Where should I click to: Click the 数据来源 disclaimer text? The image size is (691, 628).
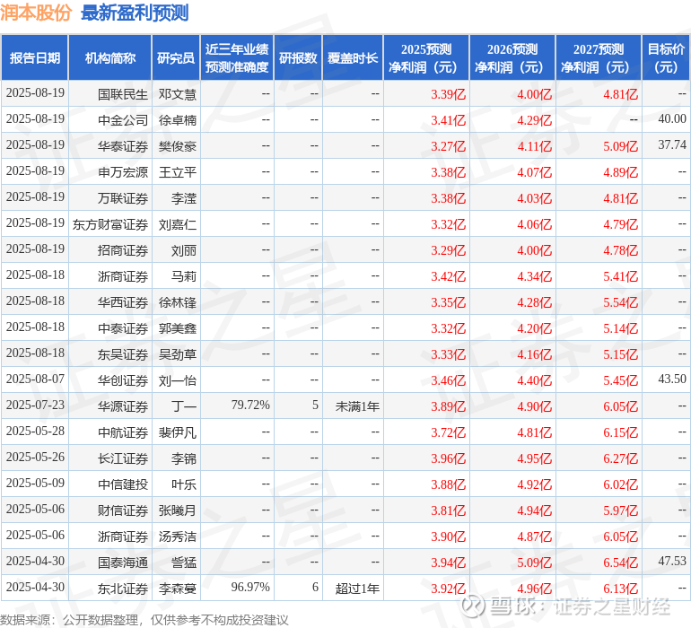pyautogui.click(x=144, y=620)
